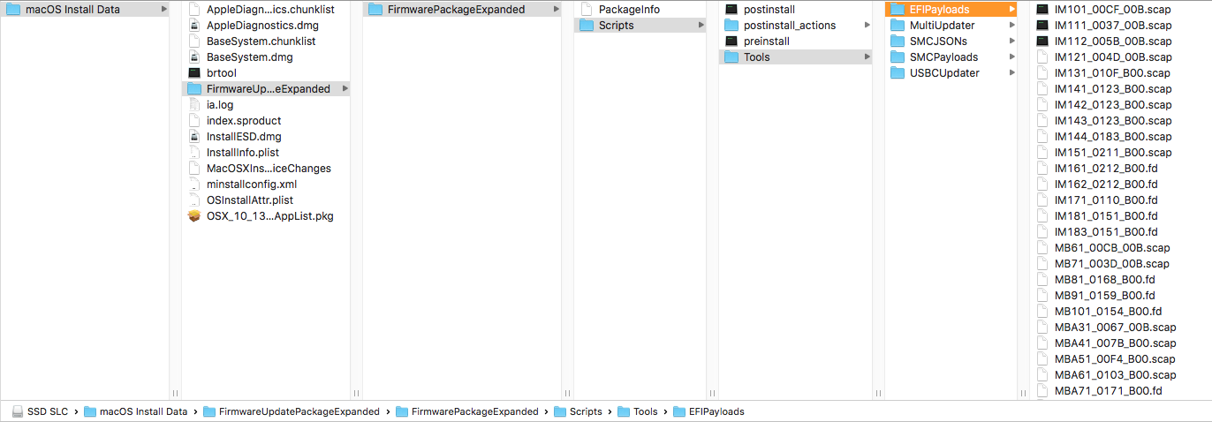Click the Tools folder icon
Viewport: 1212px width, 422px height.
731,57
